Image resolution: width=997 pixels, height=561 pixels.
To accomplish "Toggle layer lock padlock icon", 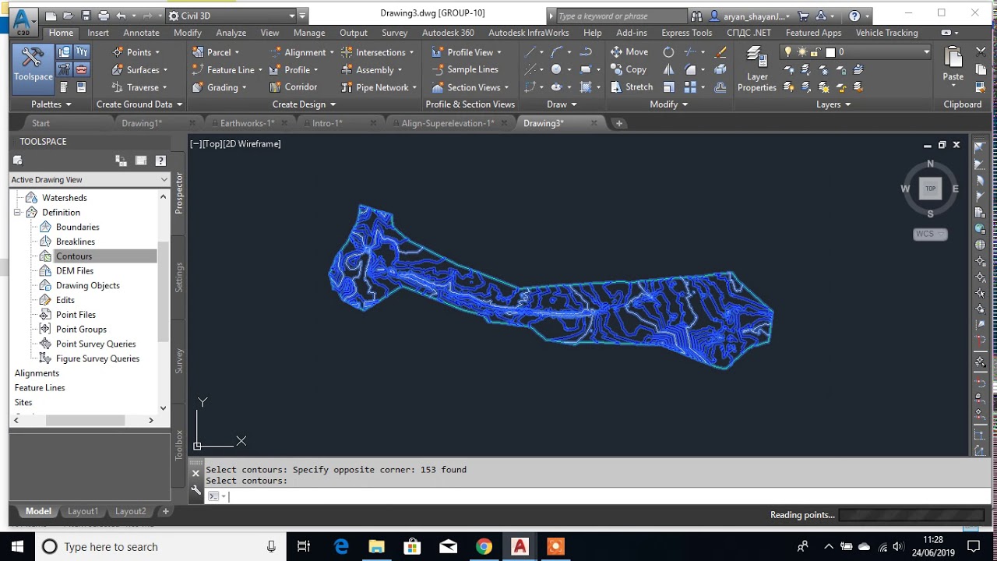I will pos(816,52).
